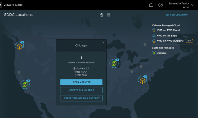Click Order VMC on AWS Outpost
The height and width of the screenshot is (118, 198).
81,98
